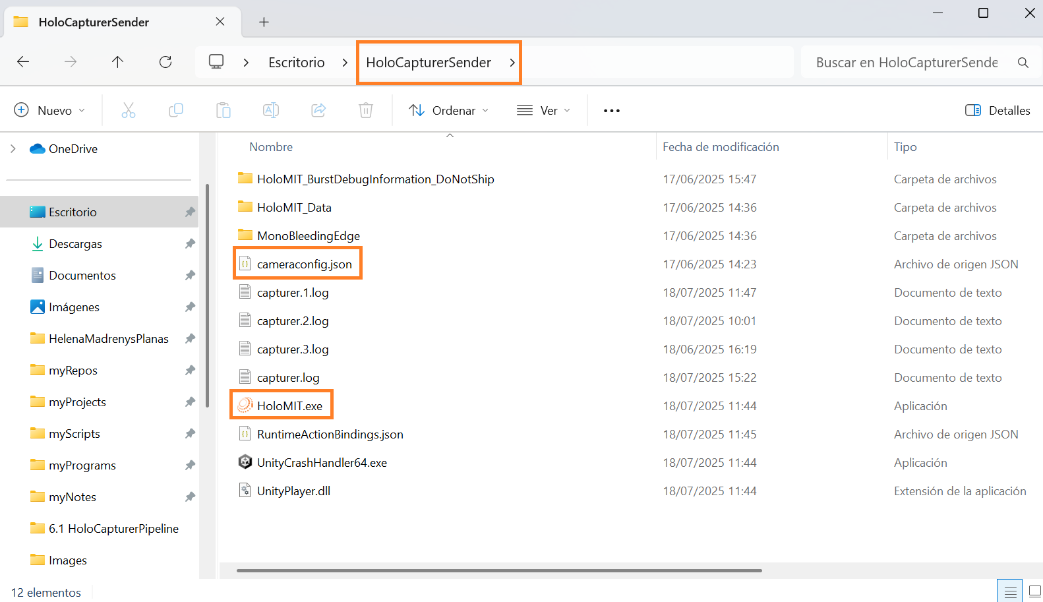Screen dimensions: 1043x602
Task: Click Escritorio in the breadcrumb path
Action: click(x=296, y=63)
